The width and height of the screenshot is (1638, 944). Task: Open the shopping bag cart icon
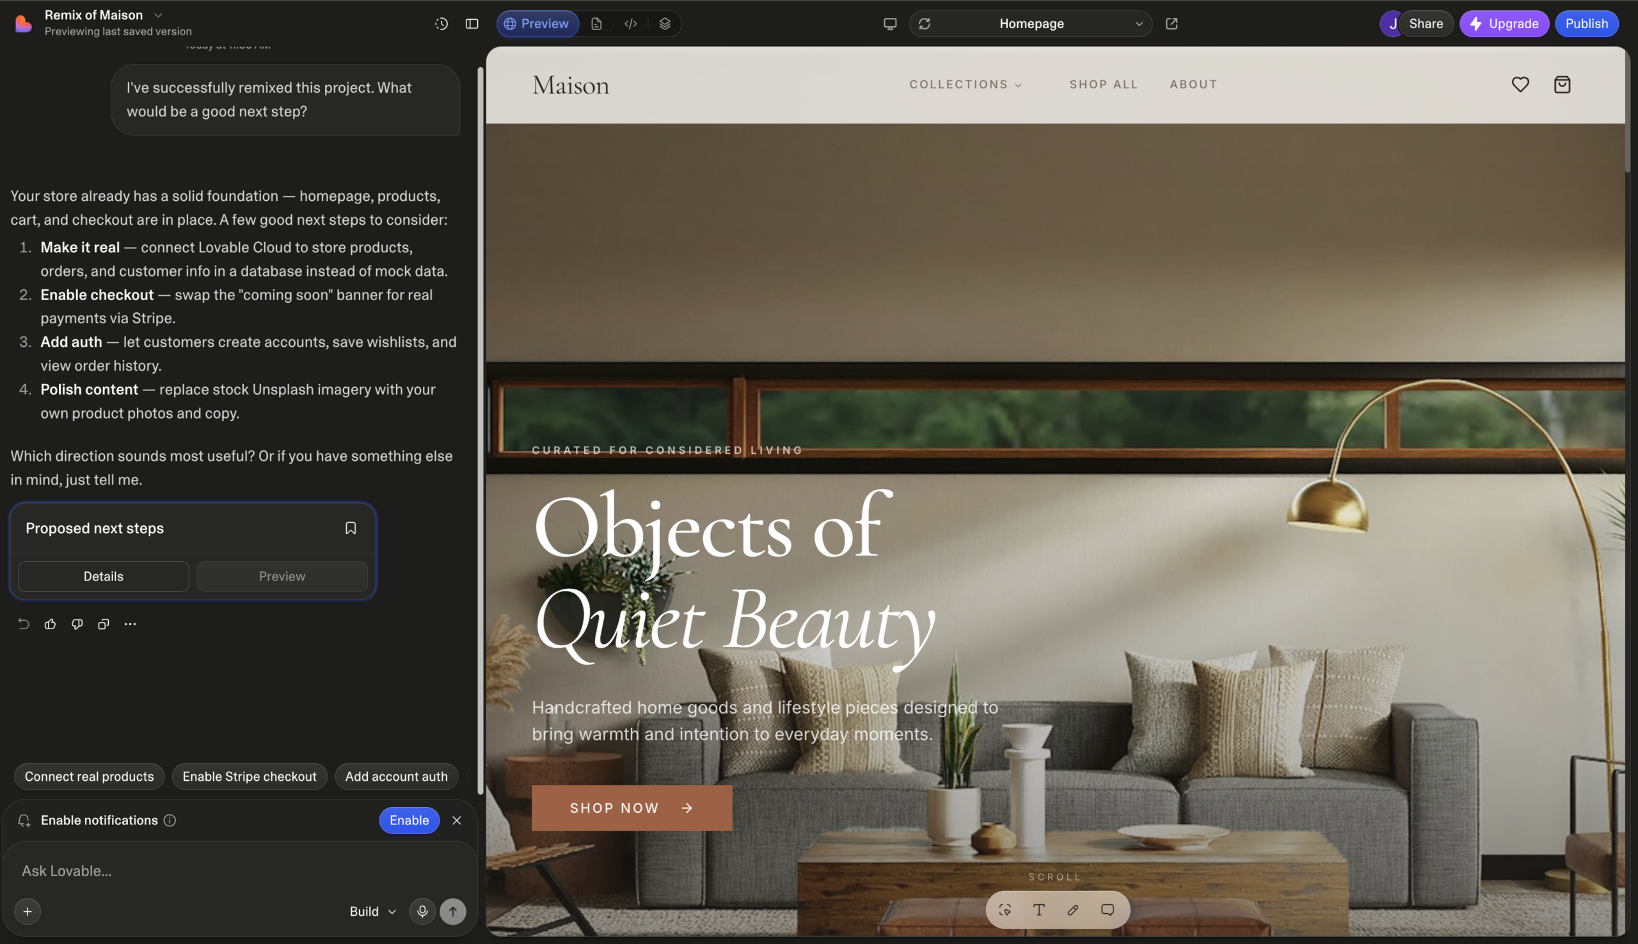[x=1562, y=84]
